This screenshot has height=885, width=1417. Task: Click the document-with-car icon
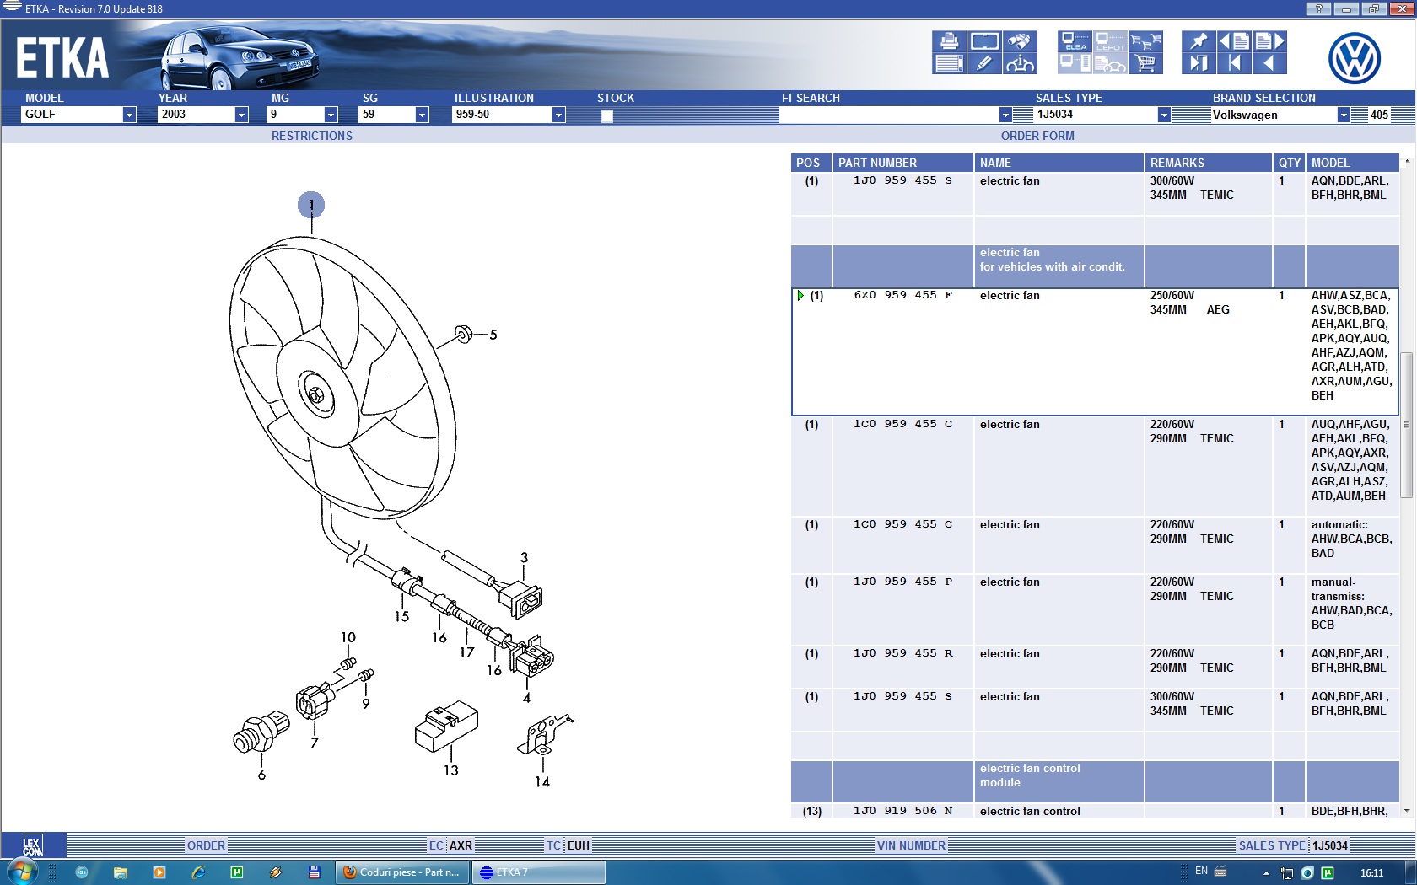coord(1110,63)
